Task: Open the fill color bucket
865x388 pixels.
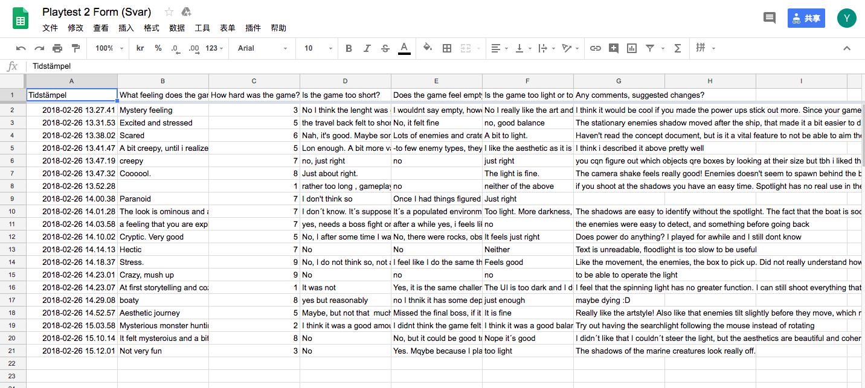Action: pyautogui.click(x=428, y=48)
